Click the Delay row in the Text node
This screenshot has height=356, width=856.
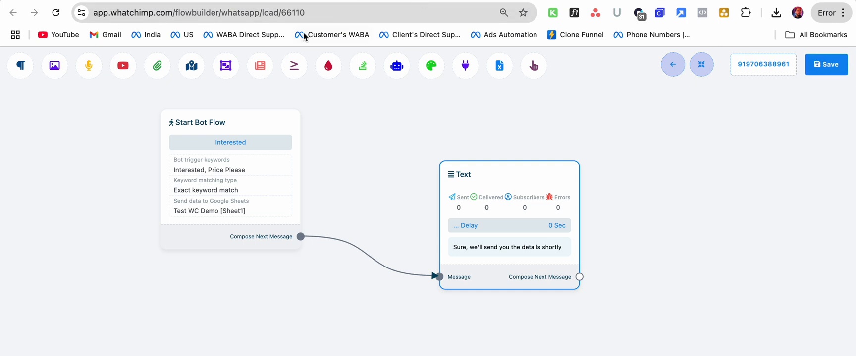(x=509, y=225)
